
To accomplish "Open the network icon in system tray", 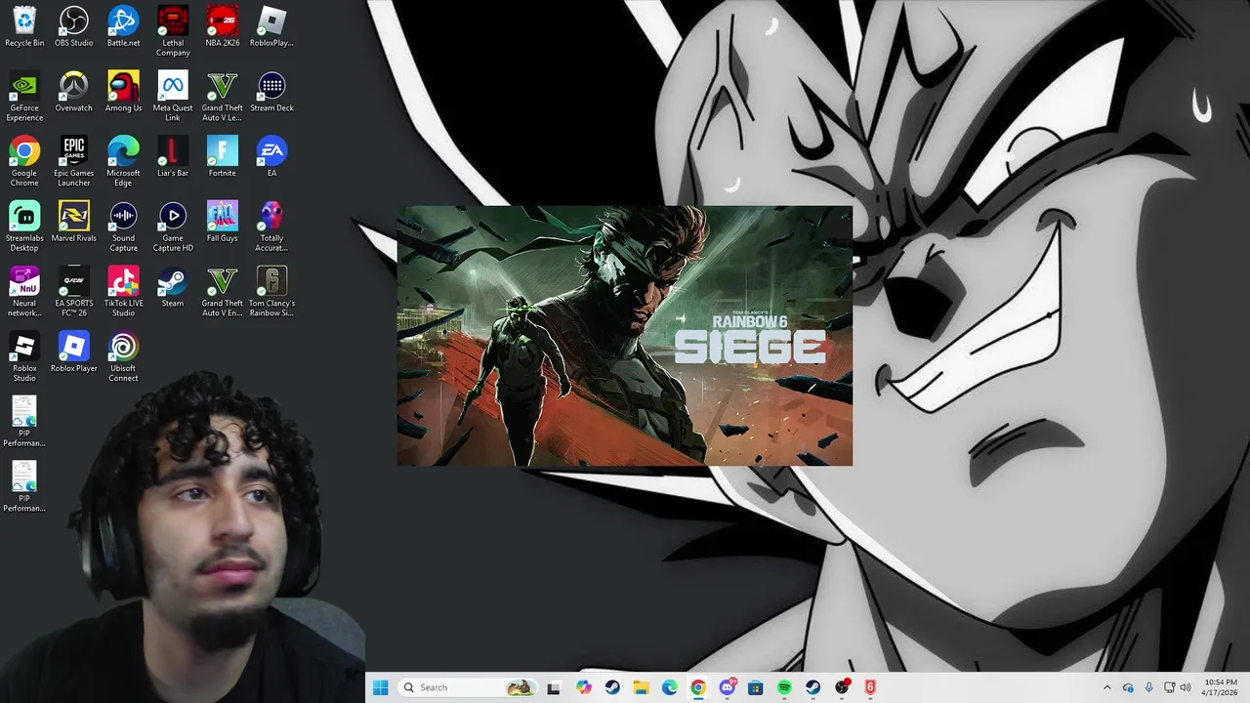I will (1169, 687).
